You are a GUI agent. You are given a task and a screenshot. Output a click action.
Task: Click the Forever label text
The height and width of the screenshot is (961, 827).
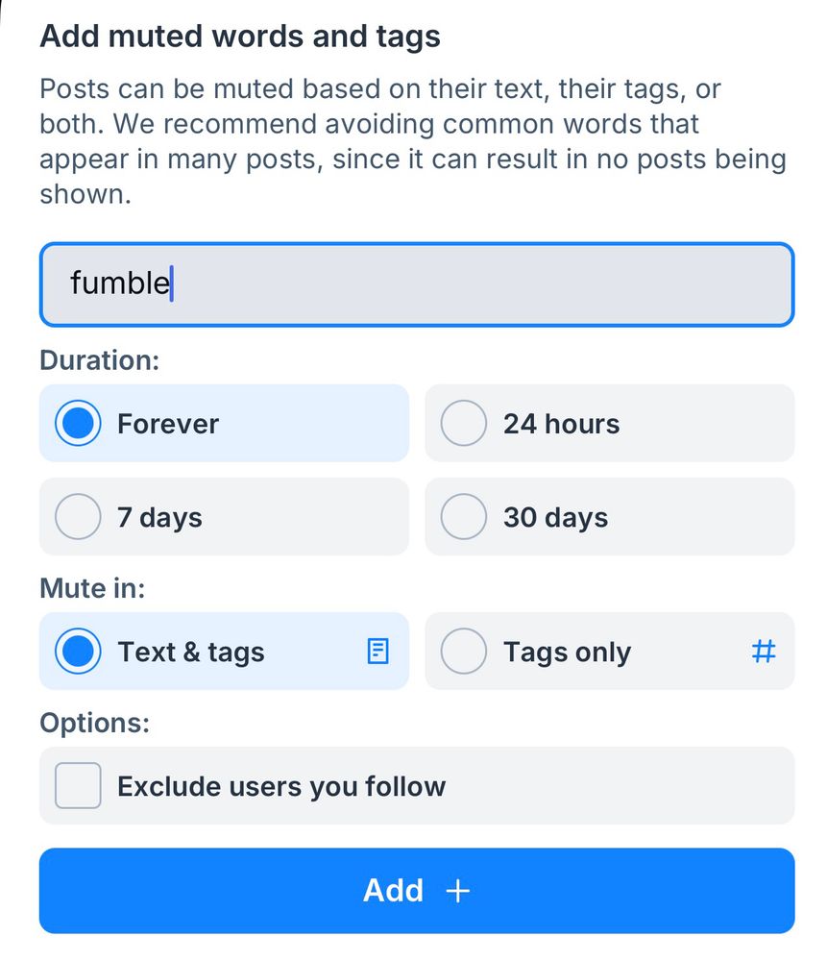[168, 424]
